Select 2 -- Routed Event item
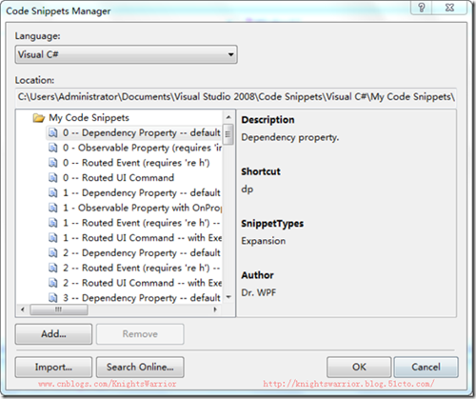This screenshot has height=399, width=476. tap(141, 268)
